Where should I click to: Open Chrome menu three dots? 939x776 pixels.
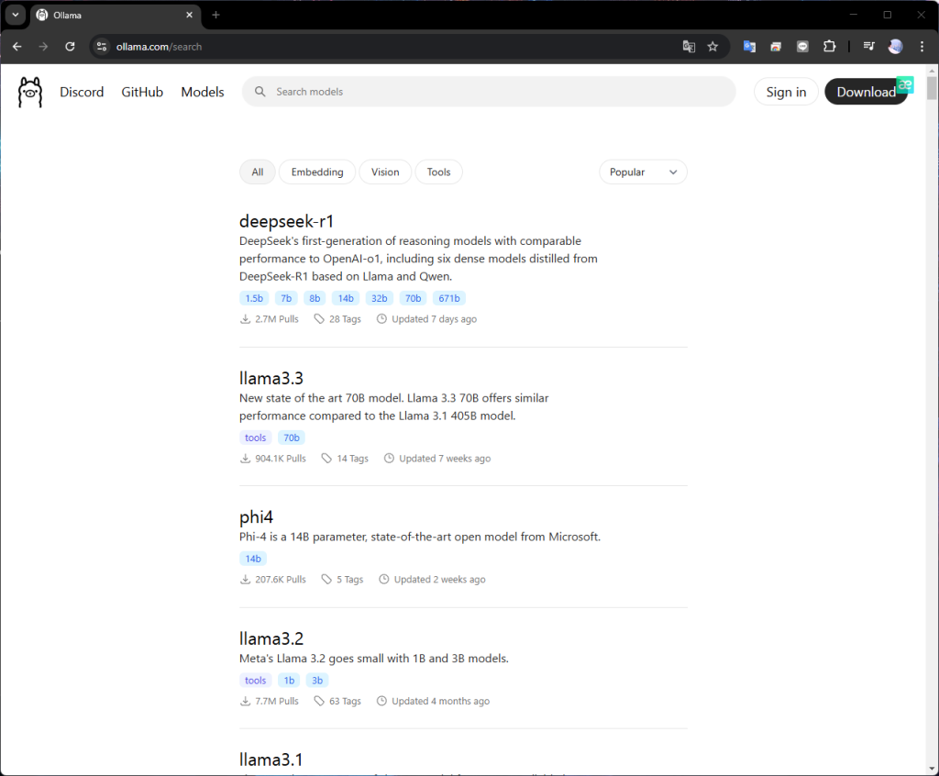[922, 47]
